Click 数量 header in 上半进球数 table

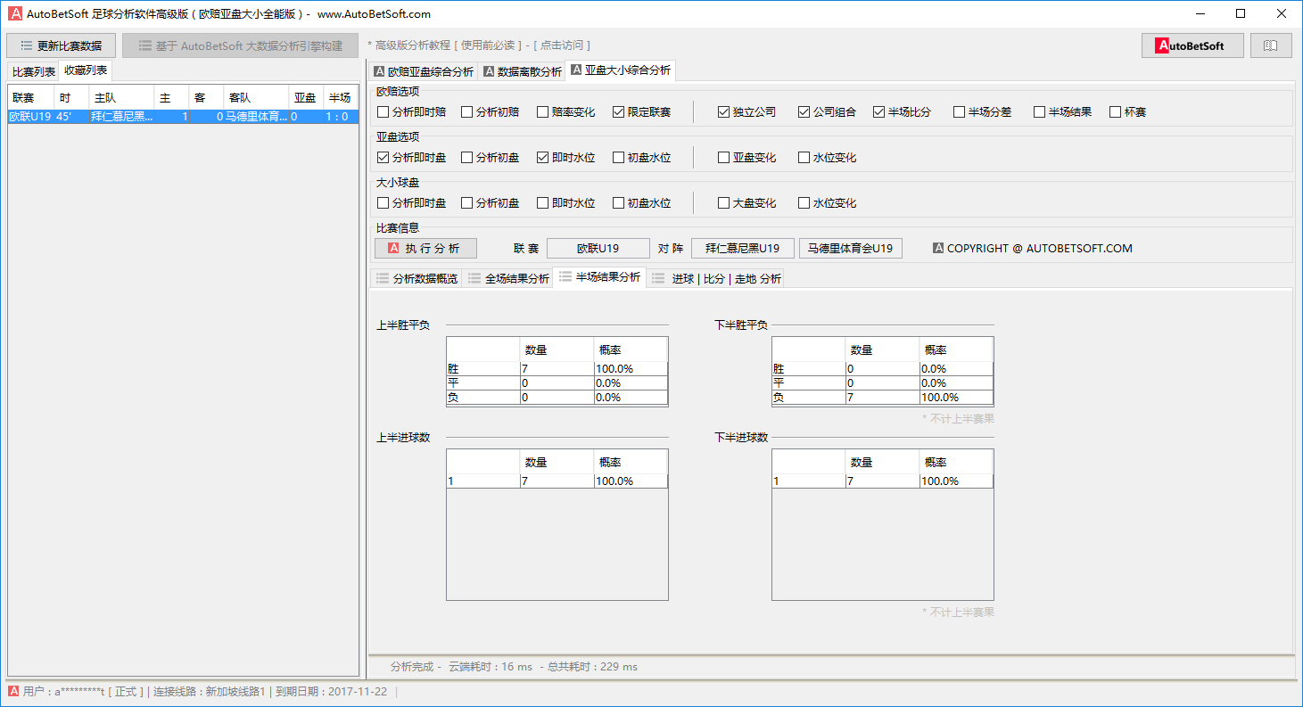coord(557,462)
